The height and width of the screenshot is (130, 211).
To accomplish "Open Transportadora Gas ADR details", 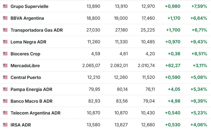I will click(x=37, y=30).
